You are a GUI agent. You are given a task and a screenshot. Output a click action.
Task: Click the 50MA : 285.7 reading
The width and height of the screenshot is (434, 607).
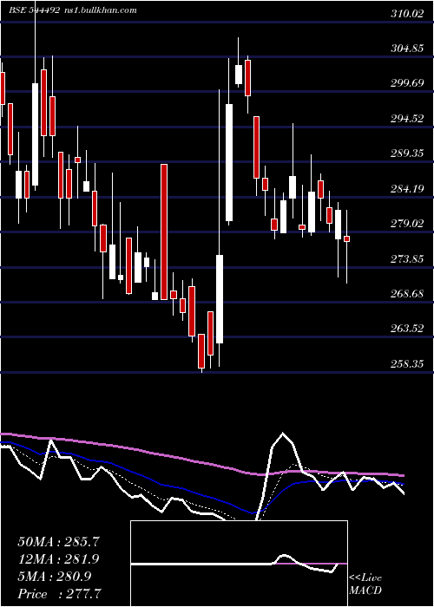pyautogui.click(x=57, y=542)
